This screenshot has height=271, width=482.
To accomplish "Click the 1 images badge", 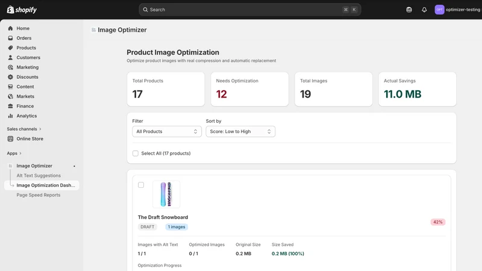I will click(177, 227).
